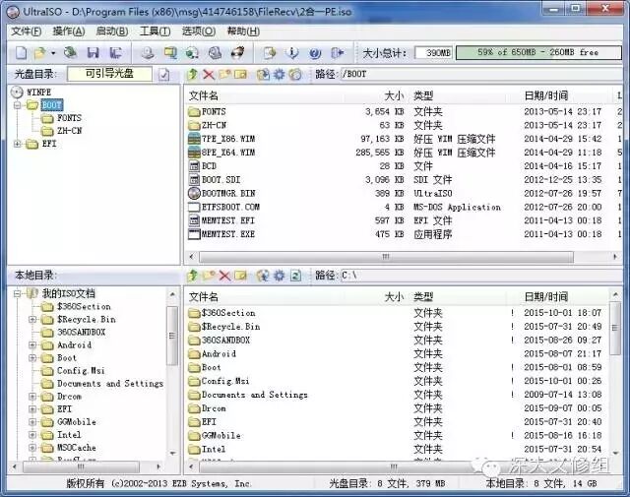
Task: Expand the Drcom folder in local tree
Action: pos(32,397)
